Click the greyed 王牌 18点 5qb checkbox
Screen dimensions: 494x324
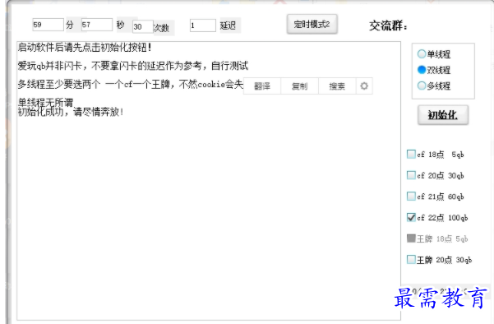411,238
